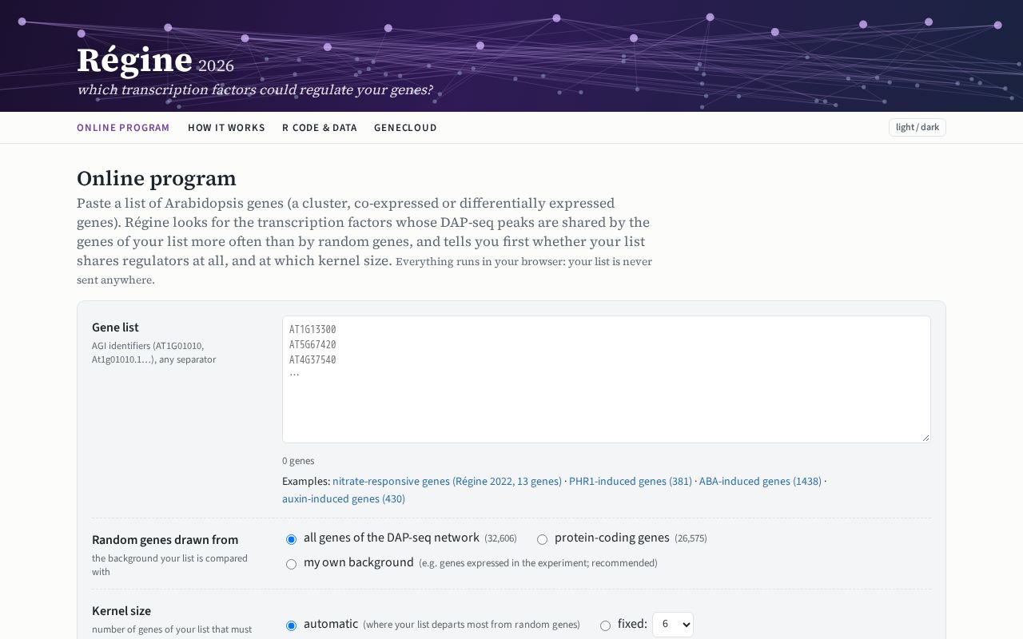Click the Régine site title
Image resolution: width=1023 pixels, height=639 pixels.
tap(134, 61)
